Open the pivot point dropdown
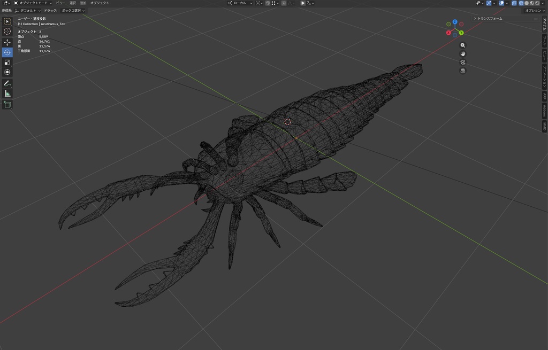Screen dimensions: 548x350 260,3
